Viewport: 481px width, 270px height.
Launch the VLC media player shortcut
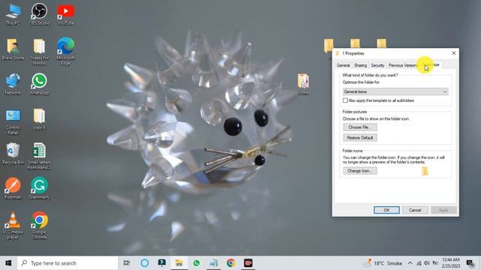point(13,226)
